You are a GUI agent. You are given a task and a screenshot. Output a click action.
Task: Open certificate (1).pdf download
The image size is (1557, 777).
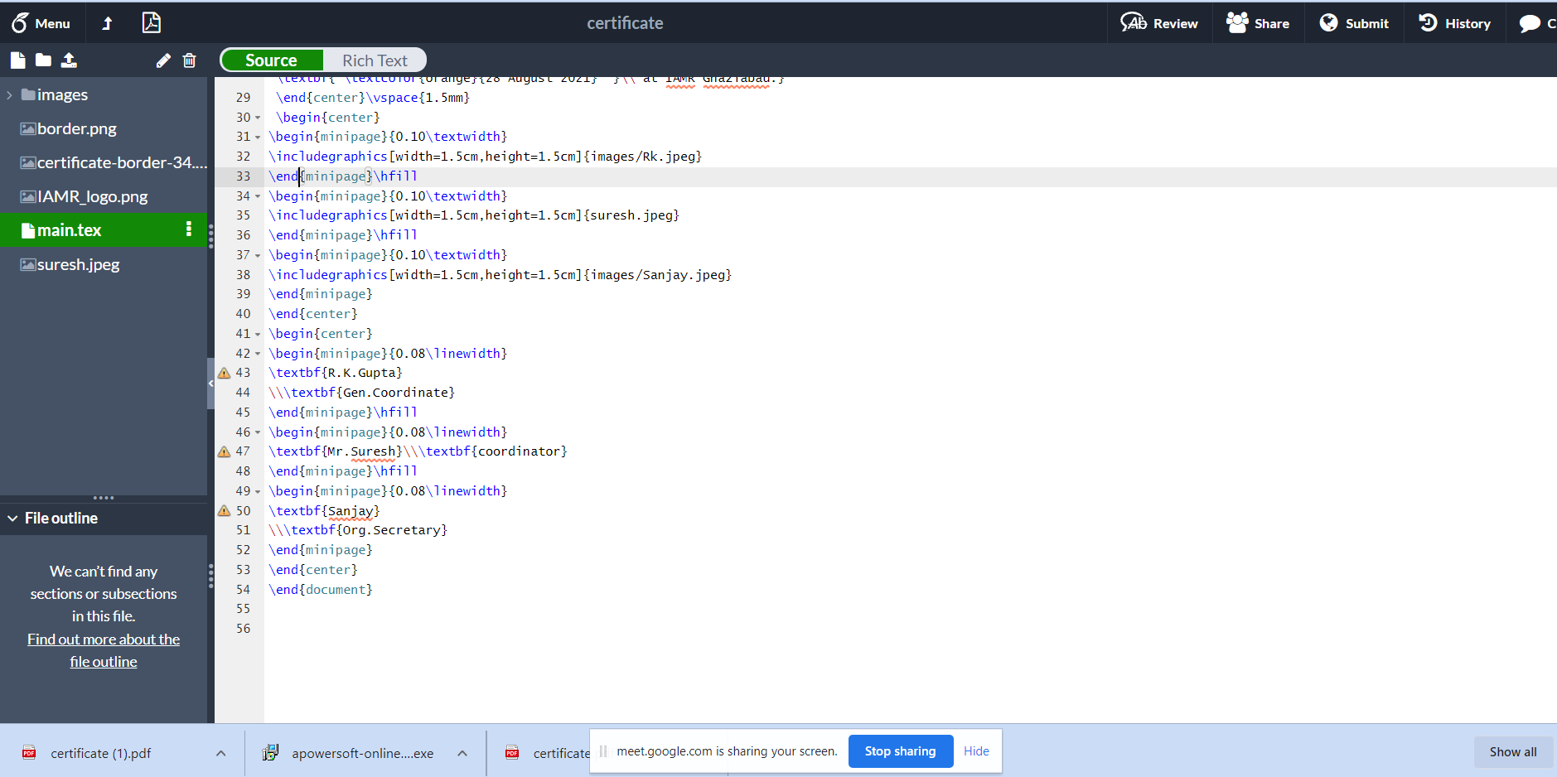[x=99, y=753]
